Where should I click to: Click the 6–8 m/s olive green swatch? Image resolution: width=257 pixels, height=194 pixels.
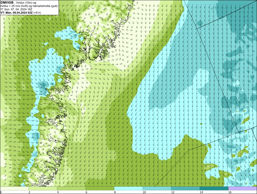click(100, 188)
